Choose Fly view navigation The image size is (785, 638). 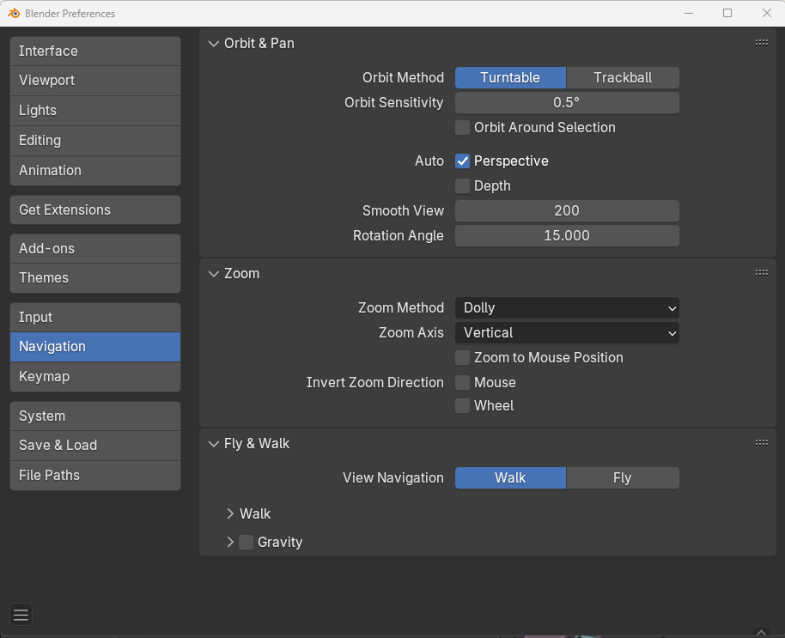point(623,478)
